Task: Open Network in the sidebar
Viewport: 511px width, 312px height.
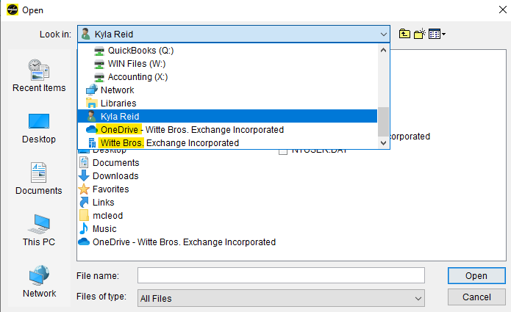Action: point(39,281)
